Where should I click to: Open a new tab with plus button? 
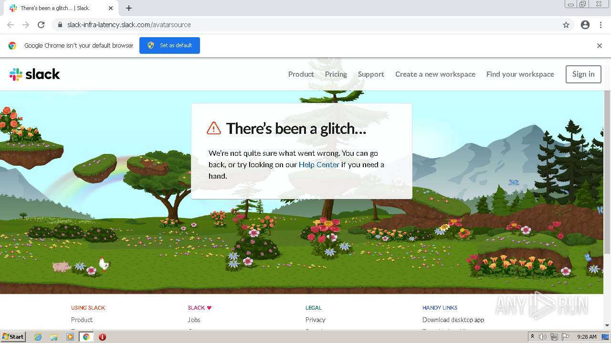coord(129,8)
